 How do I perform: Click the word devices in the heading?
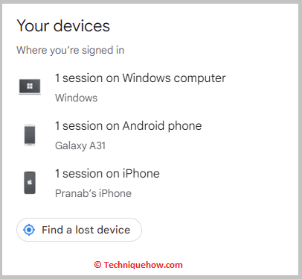coord(82,26)
